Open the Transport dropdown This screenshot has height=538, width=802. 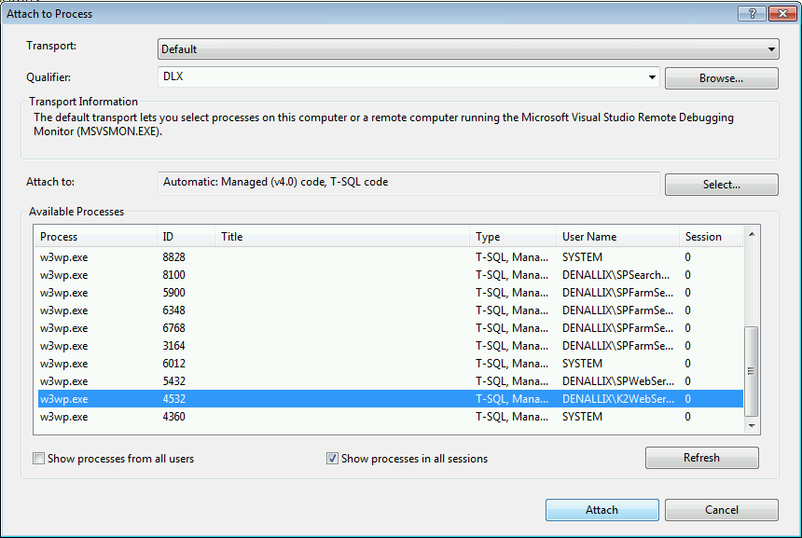[771, 49]
